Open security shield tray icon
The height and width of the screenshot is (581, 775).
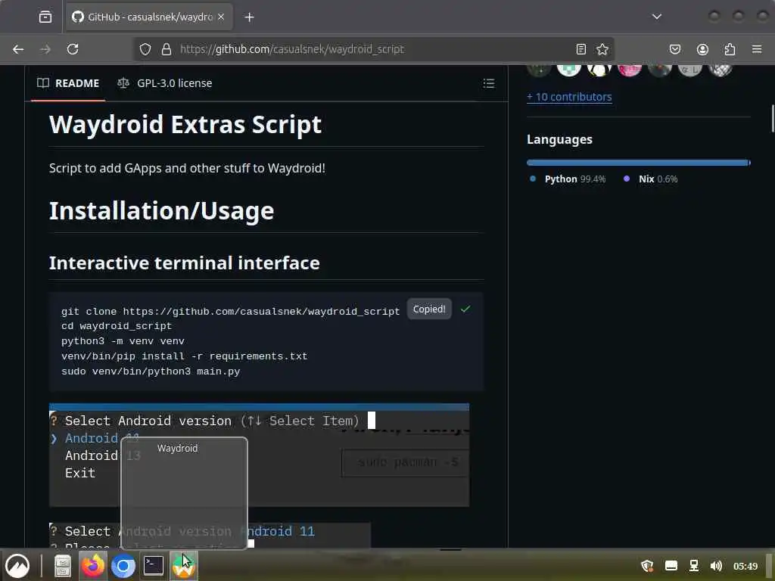click(647, 566)
